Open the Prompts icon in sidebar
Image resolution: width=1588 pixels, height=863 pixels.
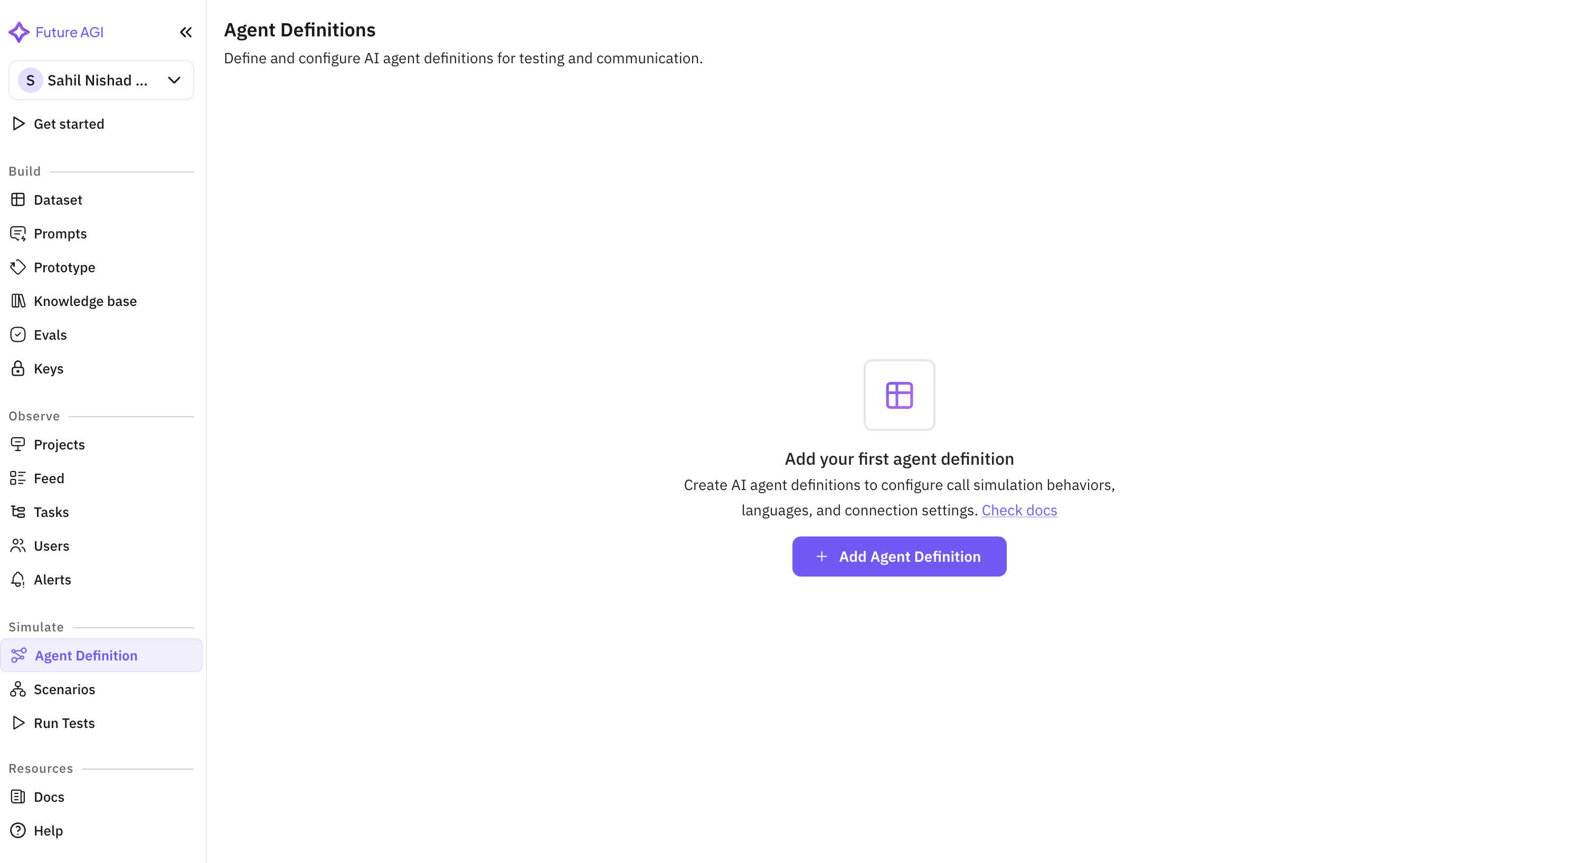[18, 234]
